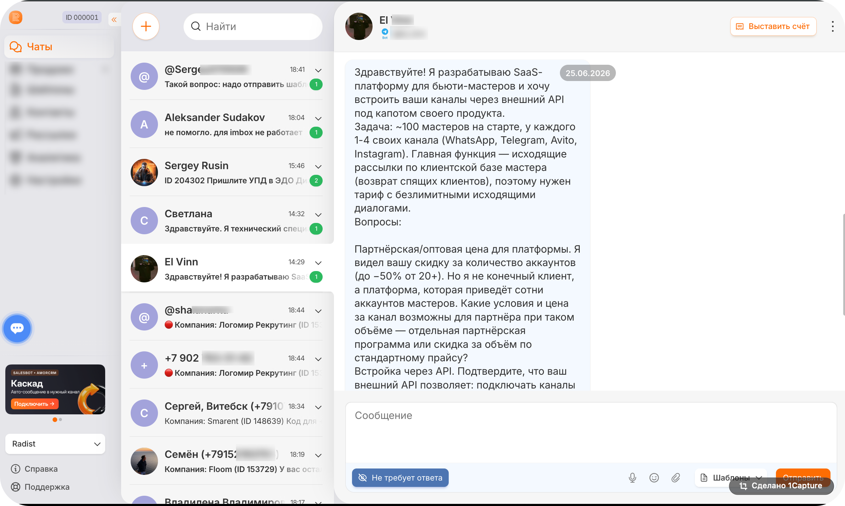Click the Справка info icon

point(16,469)
